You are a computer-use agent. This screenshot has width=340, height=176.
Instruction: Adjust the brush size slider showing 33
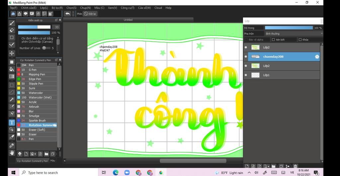pyautogui.click(x=34, y=27)
